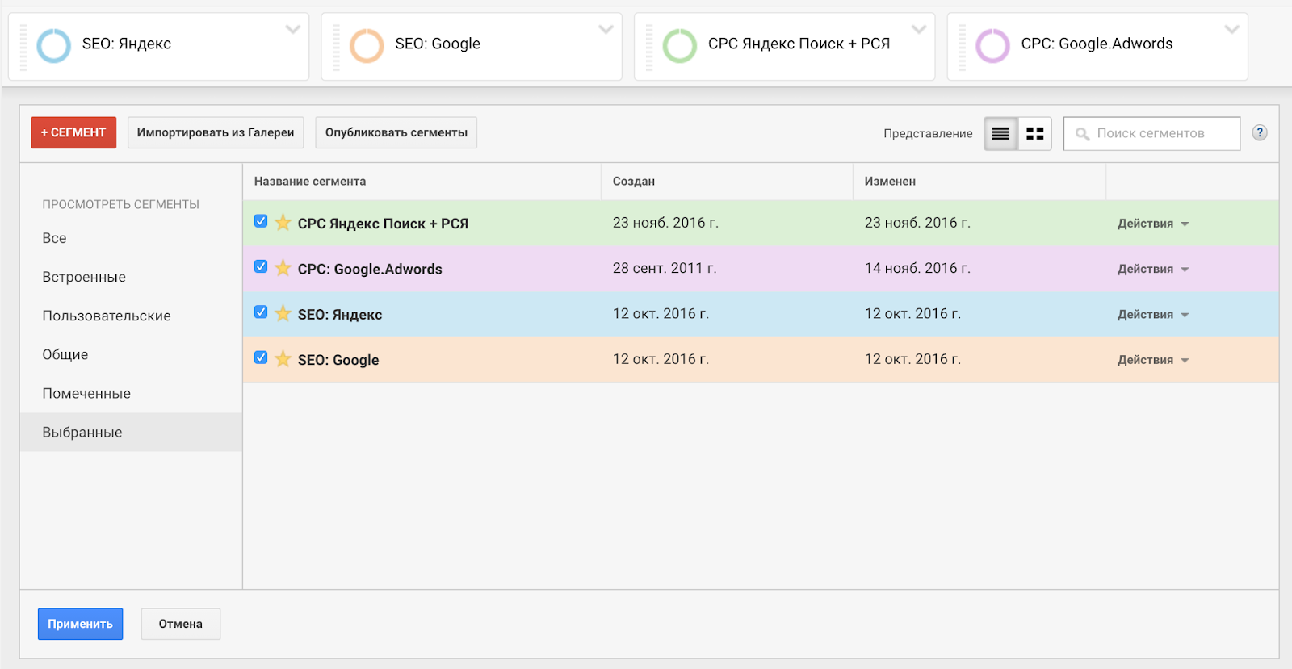Image resolution: width=1292 pixels, height=669 pixels.
Task: Open Действия dropdown for SEO: Яндекс row
Action: point(1153,315)
